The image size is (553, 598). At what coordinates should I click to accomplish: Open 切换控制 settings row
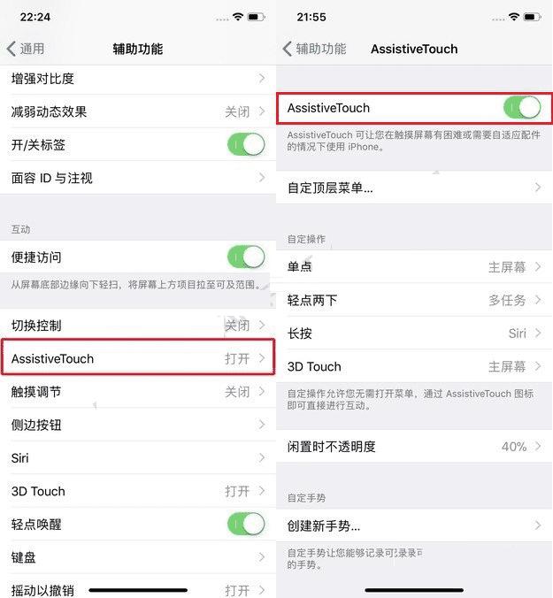(138, 325)
